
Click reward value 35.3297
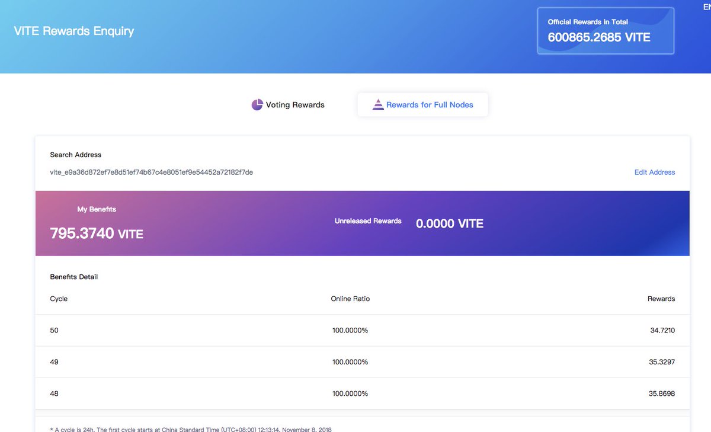(x=662, y=361)
